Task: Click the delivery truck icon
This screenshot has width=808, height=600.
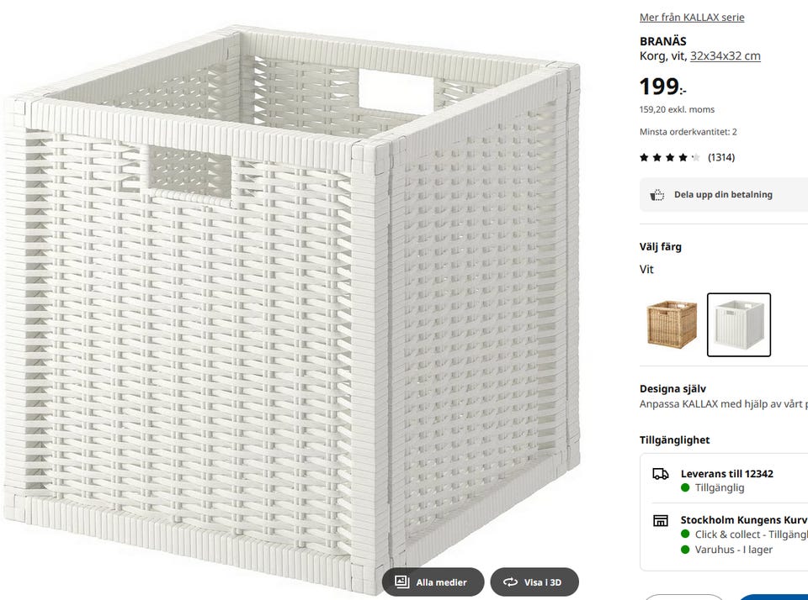Action: [x=661, y=474]
